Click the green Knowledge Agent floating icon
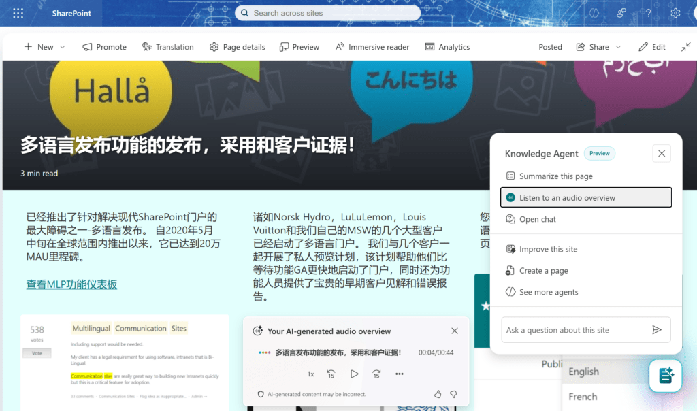Image resolution: width=697 pixels, height=411 pixels. pos(665,376)
